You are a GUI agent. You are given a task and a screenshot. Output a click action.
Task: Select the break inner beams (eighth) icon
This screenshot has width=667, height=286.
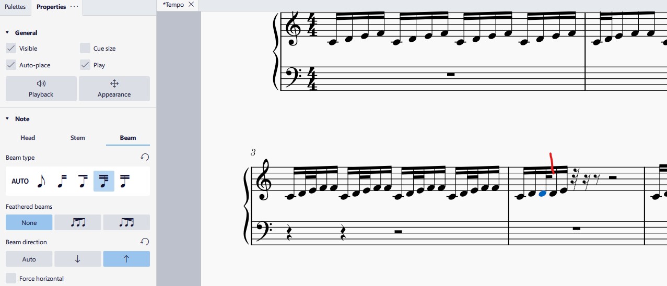tap(83, 181)
